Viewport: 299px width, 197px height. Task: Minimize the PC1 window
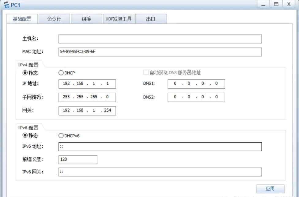264,5
